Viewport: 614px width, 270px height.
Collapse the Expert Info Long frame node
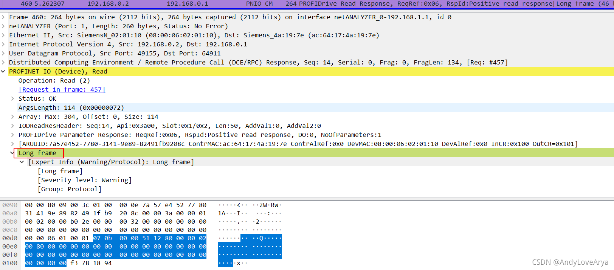(22, 162)
